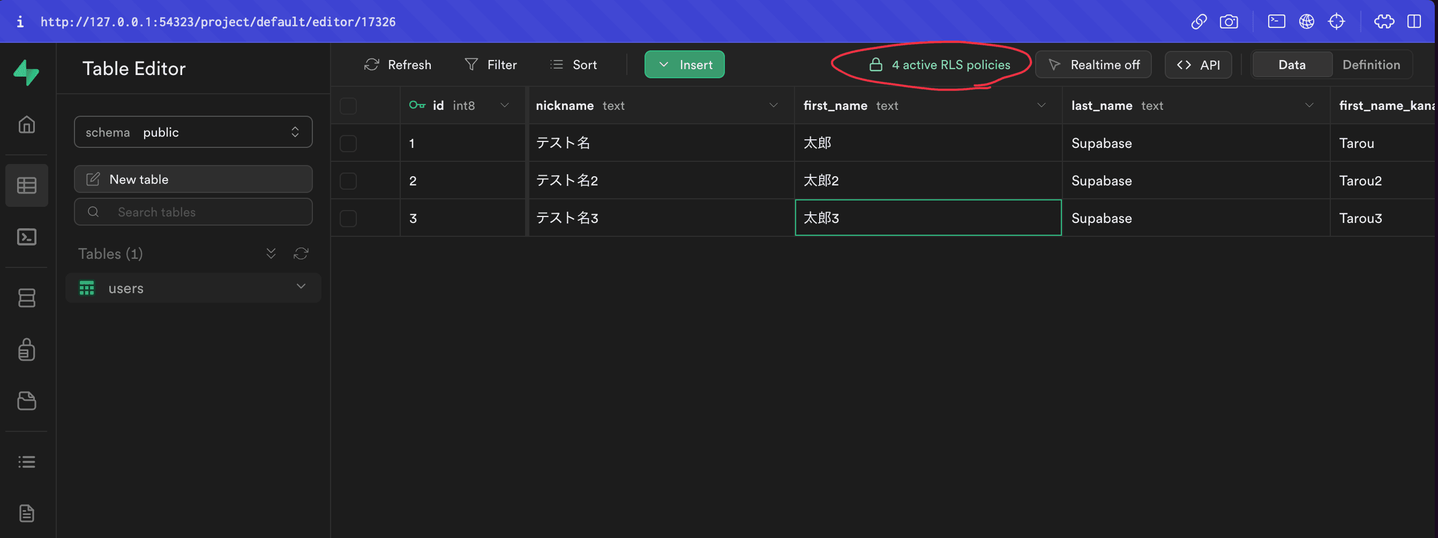Open the Logs list icon in sidebar

(x=26, y=461)
